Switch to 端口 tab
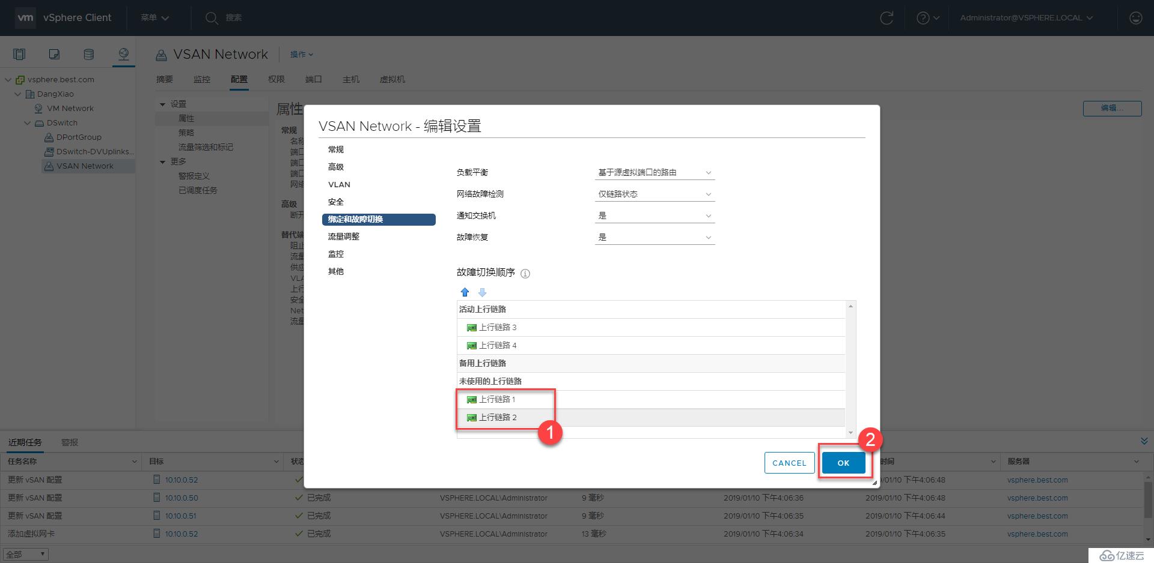This screenshot has height=563, width=1154. coord(314,79)
